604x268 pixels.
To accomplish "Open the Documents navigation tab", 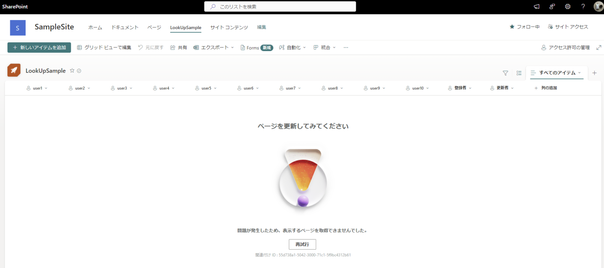I will [125, 27].
